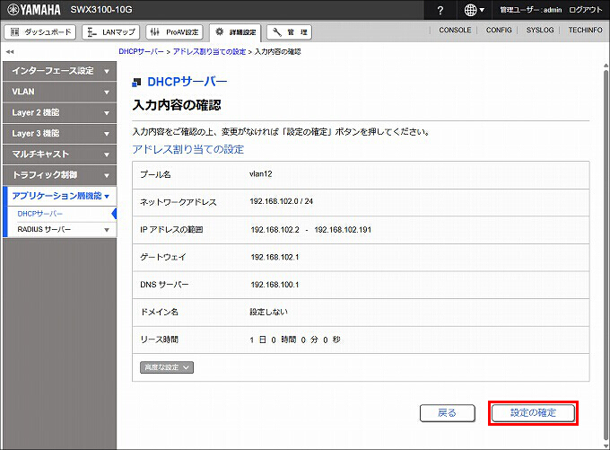Expand the 高度な設定 section
This screenshot has width=610, height=450.
[x=167, y=367]
